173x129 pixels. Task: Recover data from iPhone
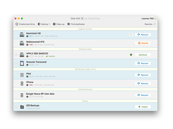click(x=143, y=83)
